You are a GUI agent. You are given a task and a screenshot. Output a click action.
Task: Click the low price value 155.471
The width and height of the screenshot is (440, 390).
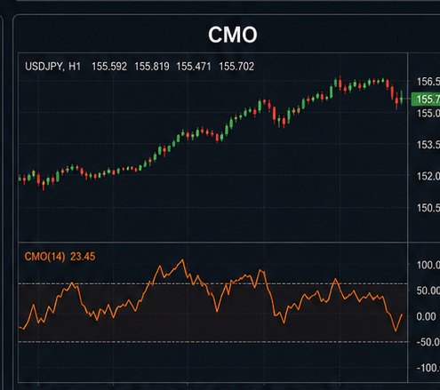[194, 67]
